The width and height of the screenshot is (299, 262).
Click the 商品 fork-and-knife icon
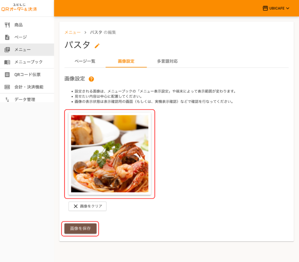[x=7, y=25]
